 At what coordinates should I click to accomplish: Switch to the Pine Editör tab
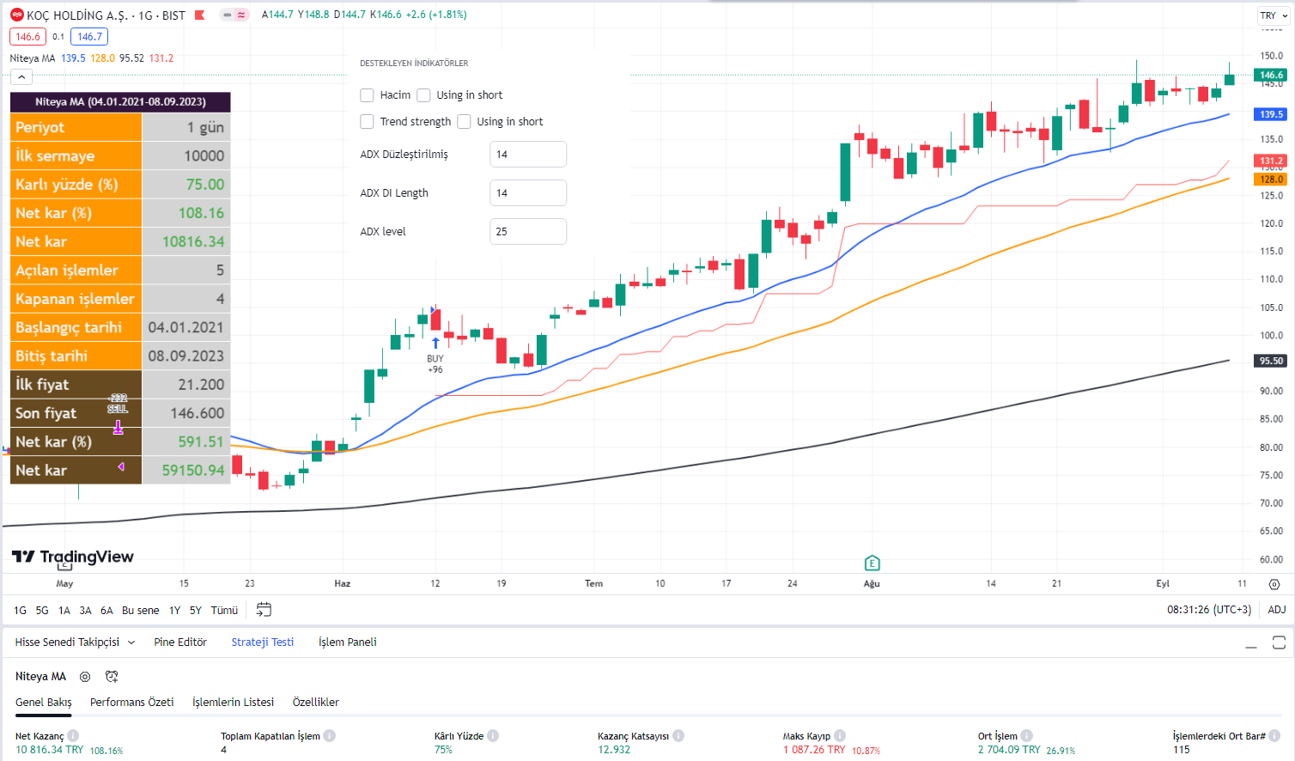pos(180,642)
